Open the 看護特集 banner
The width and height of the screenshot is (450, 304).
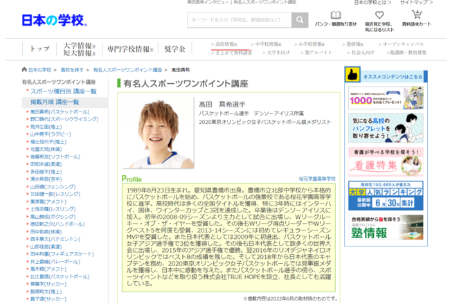[x=386, y=162]
